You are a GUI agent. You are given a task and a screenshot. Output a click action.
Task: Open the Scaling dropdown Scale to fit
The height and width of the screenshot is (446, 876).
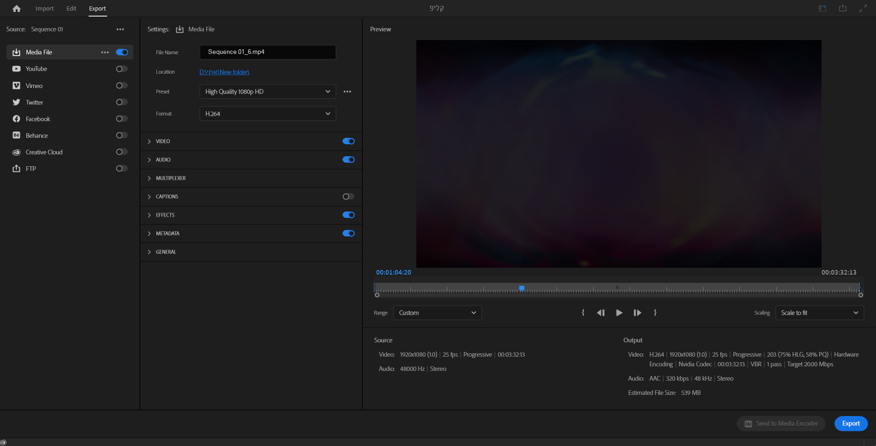820,312
